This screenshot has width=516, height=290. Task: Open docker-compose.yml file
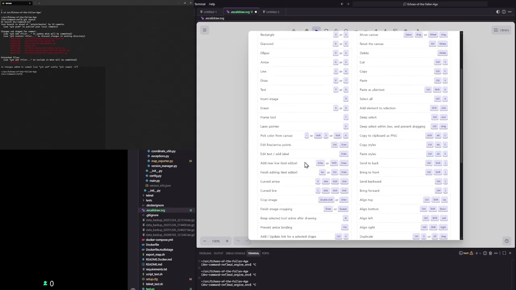[159, 240]
